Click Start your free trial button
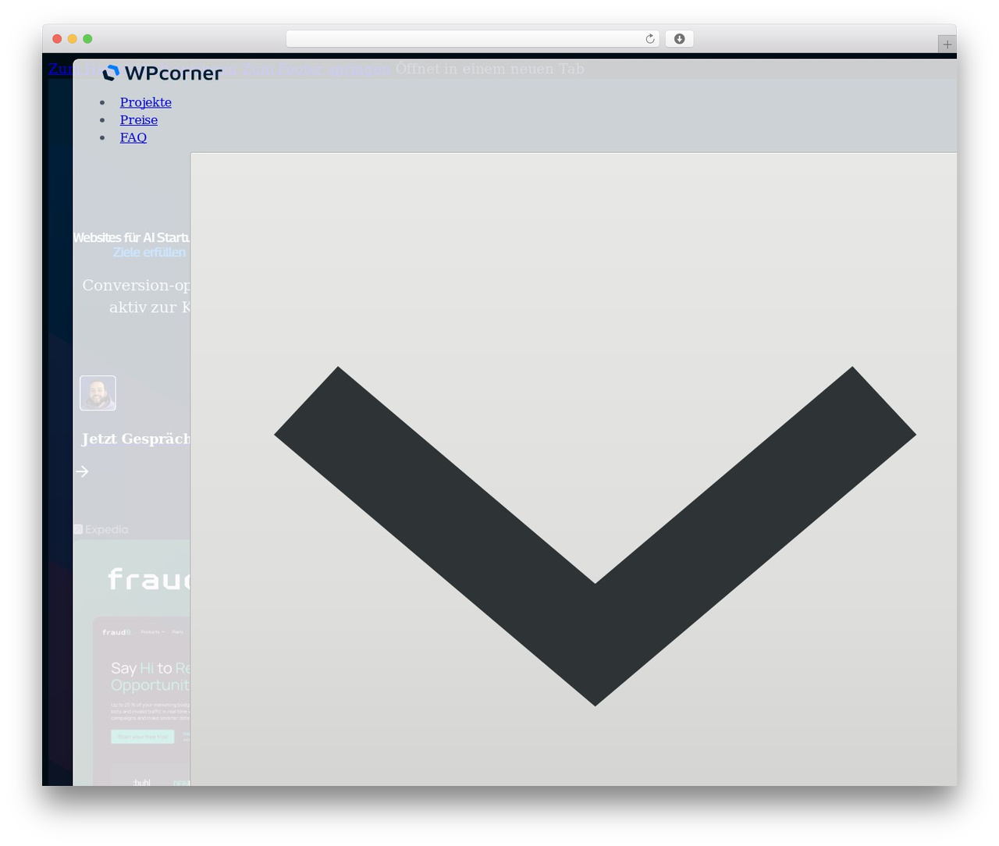 tap(142, 737)
